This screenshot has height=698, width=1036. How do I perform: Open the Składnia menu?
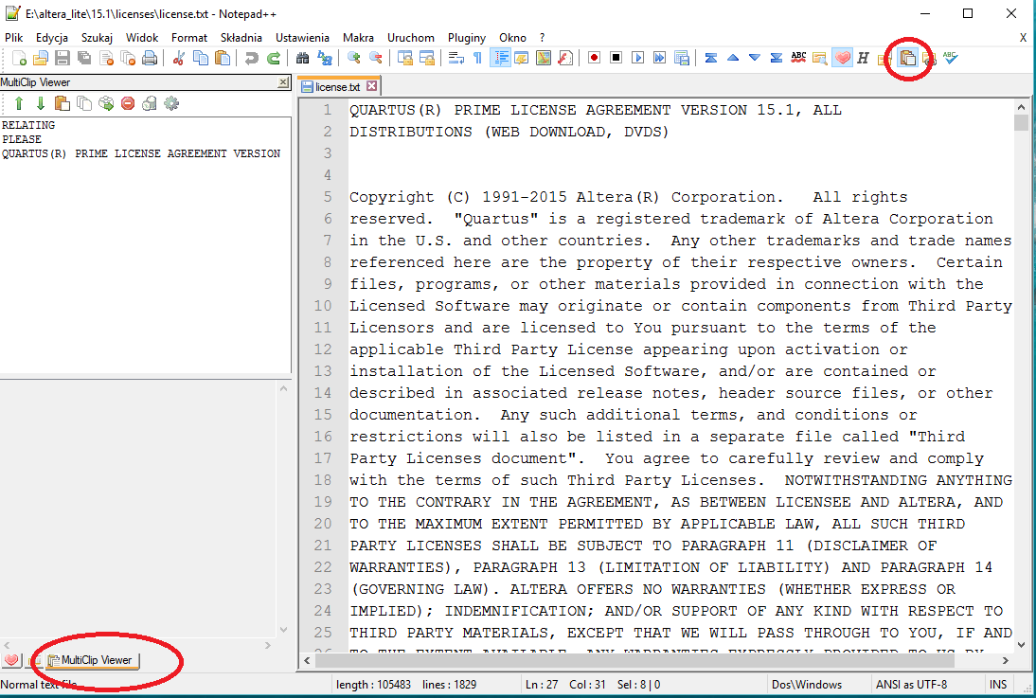(x=241, y=37)
